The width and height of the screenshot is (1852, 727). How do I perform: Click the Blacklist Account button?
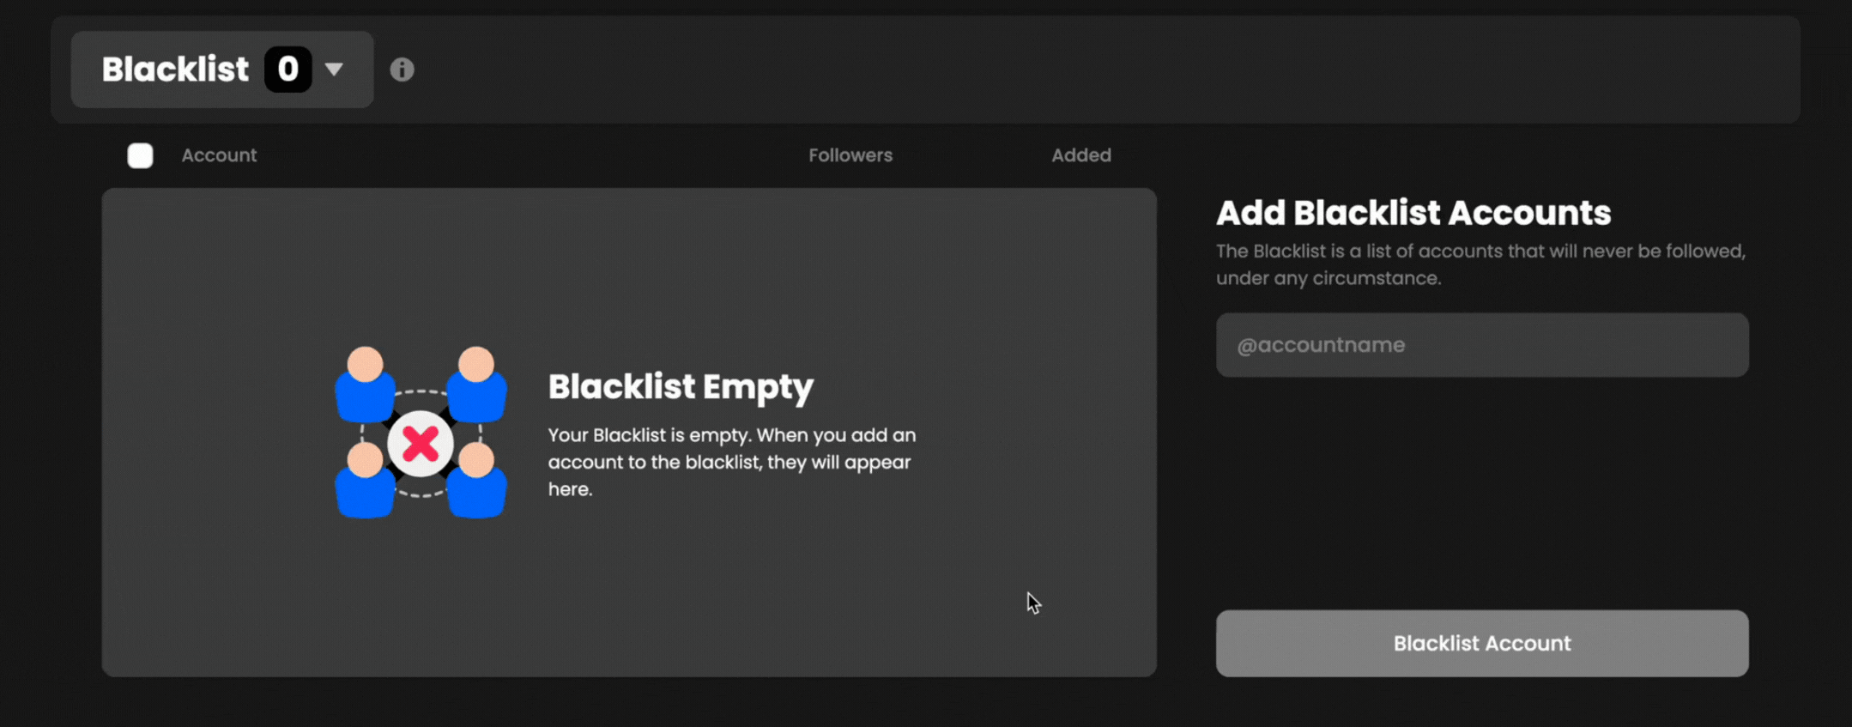coord(1482,644)
